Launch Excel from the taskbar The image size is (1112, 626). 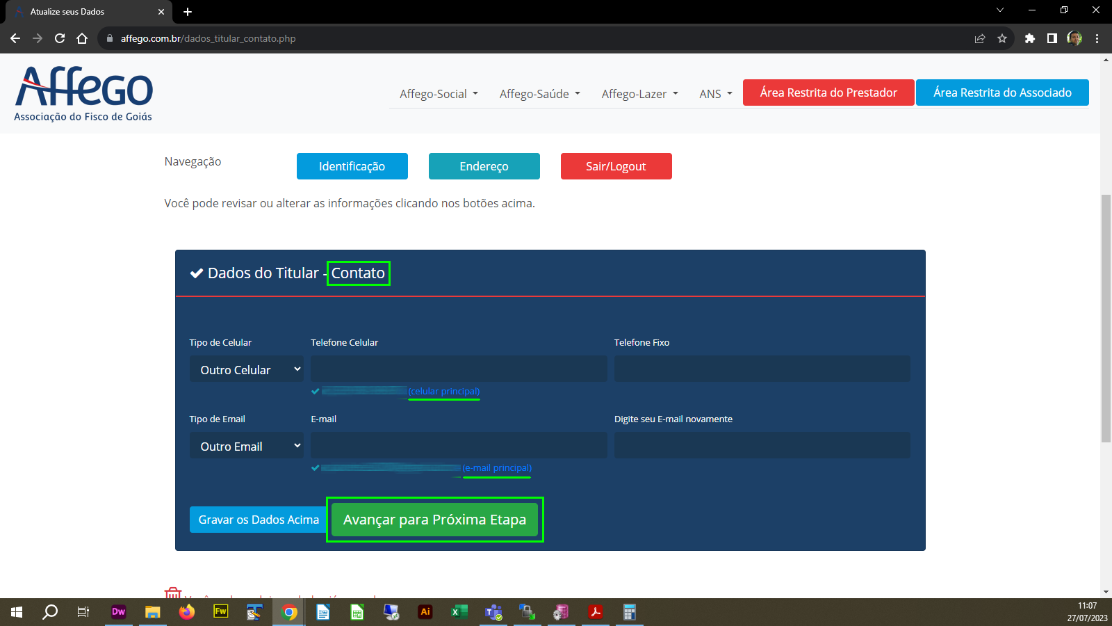(x=459, y=612)
